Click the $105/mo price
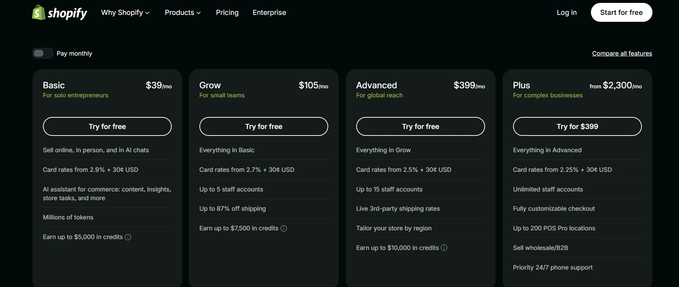 pyautogui.click(x=313, y=85)
